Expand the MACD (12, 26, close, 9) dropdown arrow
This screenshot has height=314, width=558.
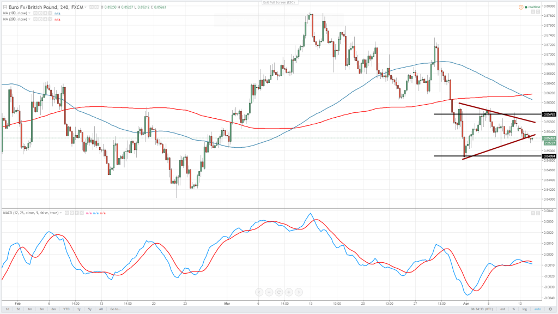click(61, 213)
